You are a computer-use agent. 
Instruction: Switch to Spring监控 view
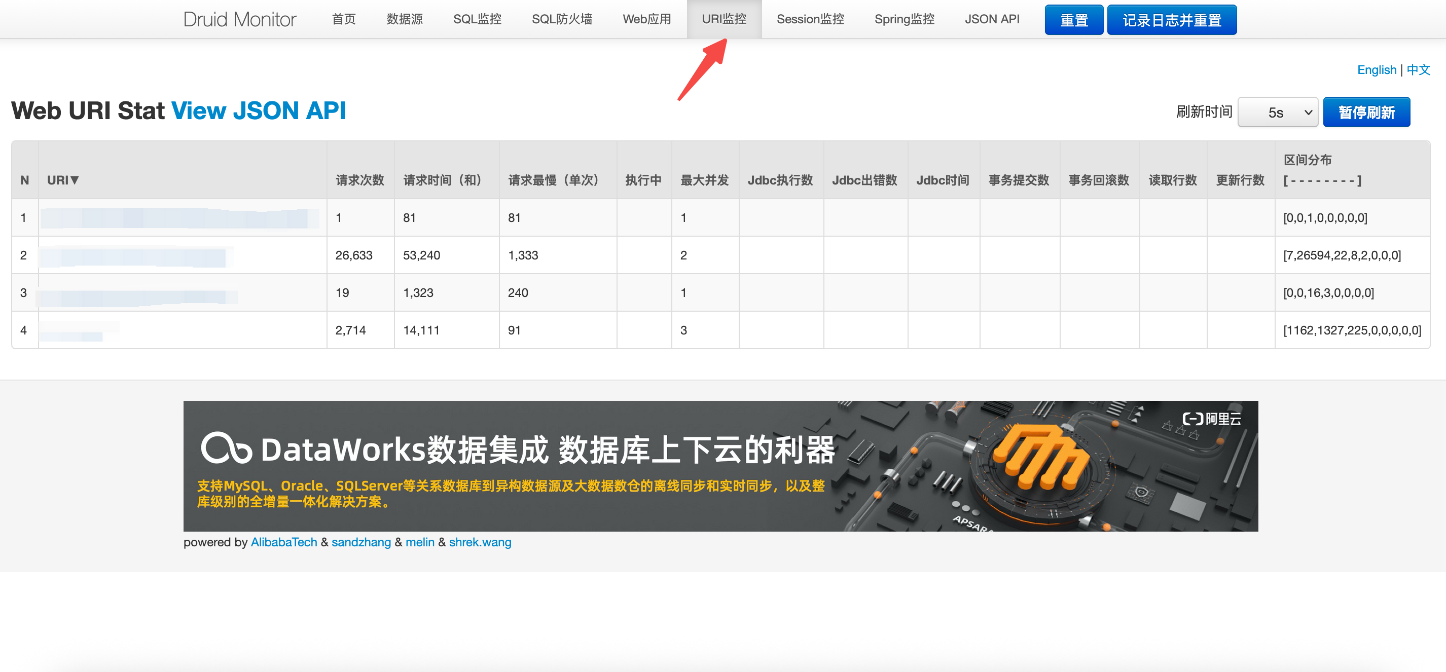click(x=905, y=19)
